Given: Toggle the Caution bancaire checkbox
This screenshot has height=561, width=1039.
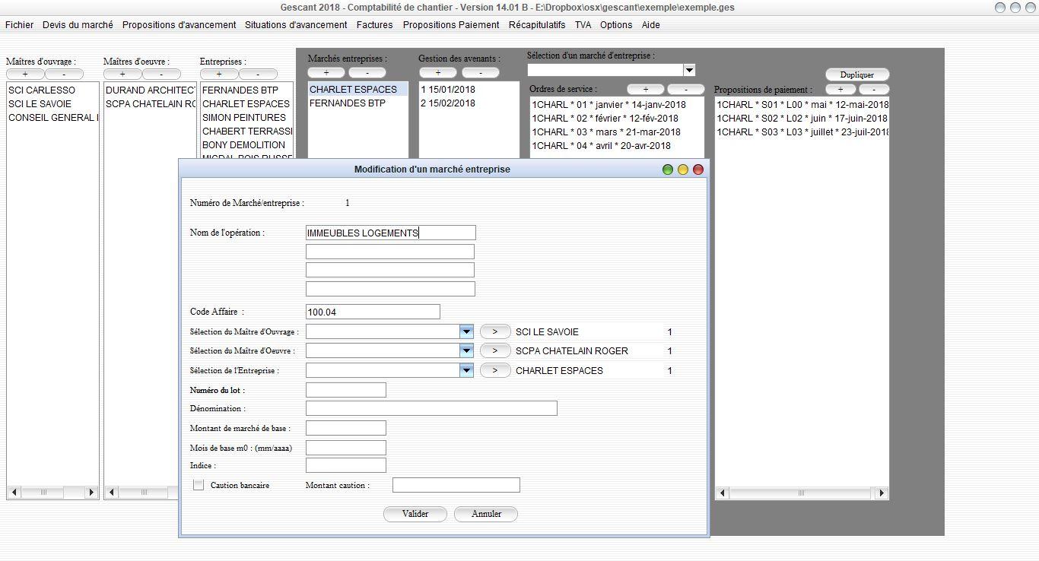Looking at the screenshot, I should click(x=199, y=485).
